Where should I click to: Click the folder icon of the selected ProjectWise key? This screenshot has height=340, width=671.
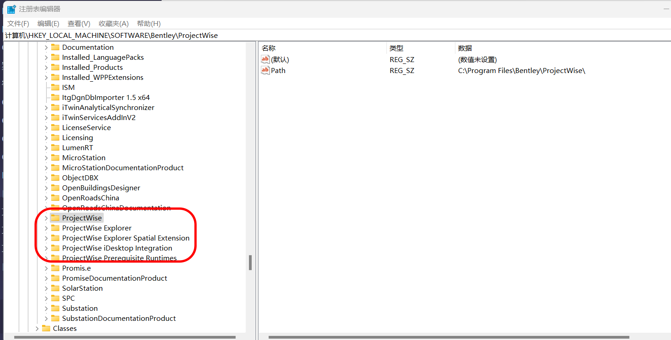(x=55, y=218)
